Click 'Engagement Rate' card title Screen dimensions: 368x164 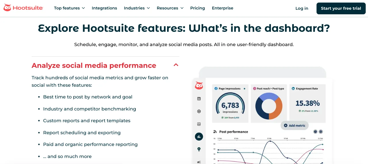click(307, 89)
